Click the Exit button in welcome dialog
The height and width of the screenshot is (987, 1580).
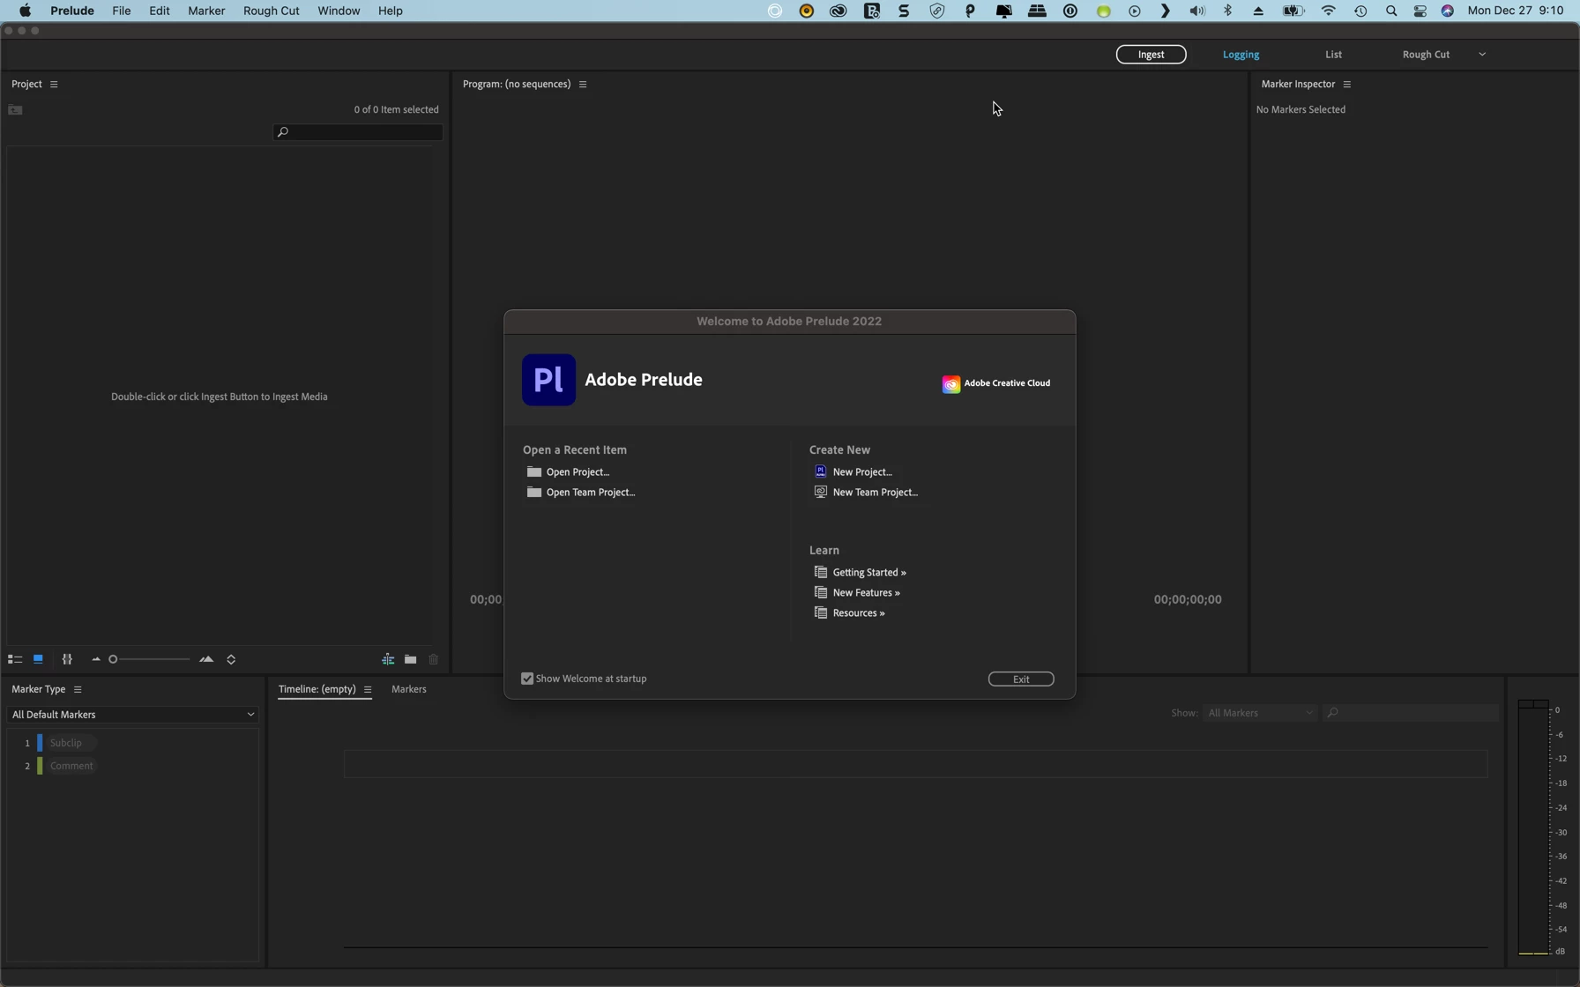tap(1021, 679)
